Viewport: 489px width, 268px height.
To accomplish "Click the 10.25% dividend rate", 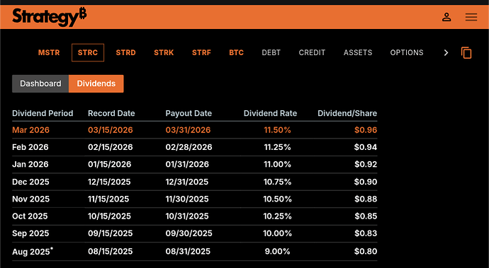I will tap(278, 216).
